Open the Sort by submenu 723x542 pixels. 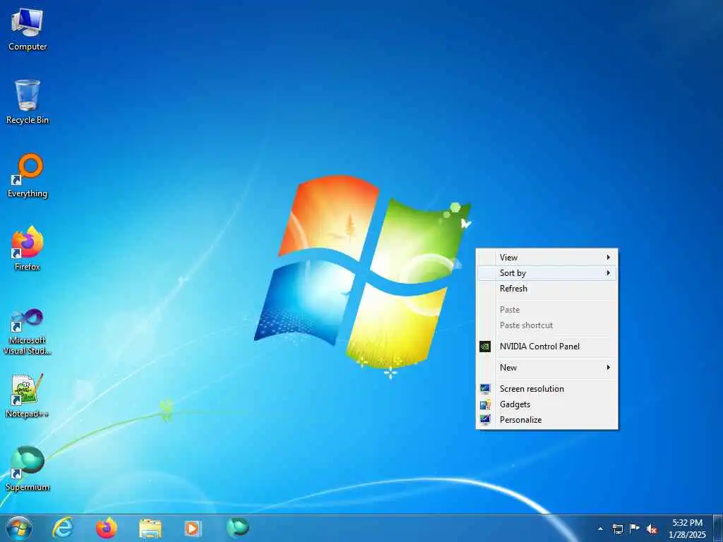pos(547,273)
